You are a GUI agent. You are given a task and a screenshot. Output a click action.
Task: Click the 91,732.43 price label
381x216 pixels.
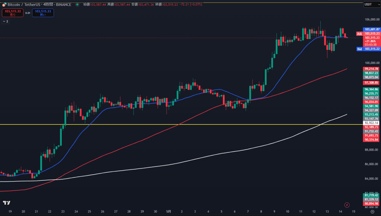tap(372, 131)
